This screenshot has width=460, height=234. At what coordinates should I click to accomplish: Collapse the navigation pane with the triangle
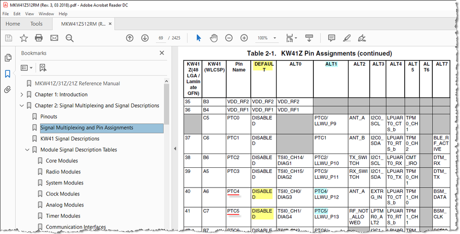pyautogui.click(x=175, y=148)
